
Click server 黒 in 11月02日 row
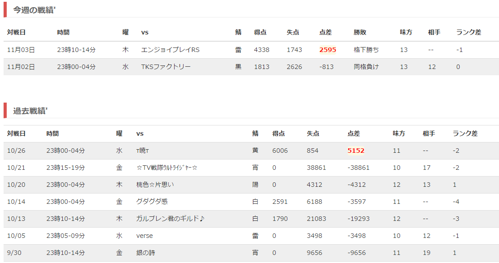pos(239,67)
